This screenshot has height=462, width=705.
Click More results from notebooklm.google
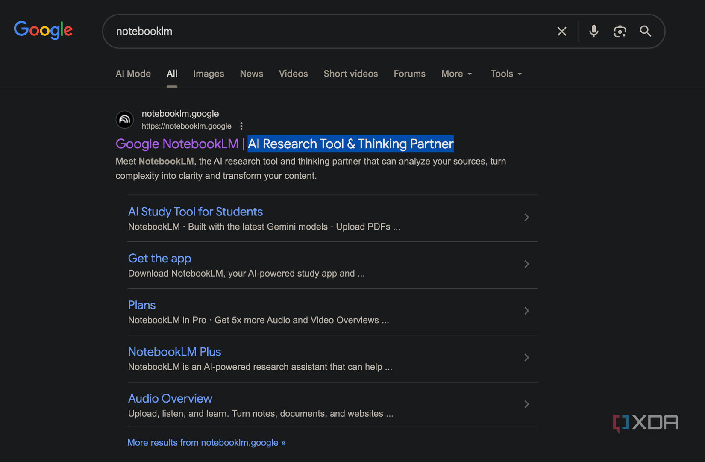click(206, 442)
